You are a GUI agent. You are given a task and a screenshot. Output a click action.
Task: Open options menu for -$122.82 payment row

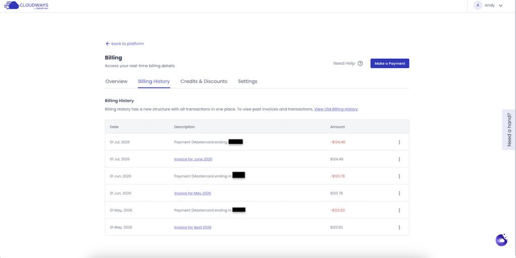pos(399,210)
